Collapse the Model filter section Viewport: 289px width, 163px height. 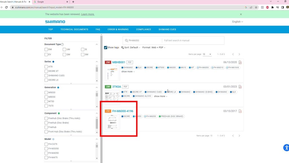pos(97,139)
